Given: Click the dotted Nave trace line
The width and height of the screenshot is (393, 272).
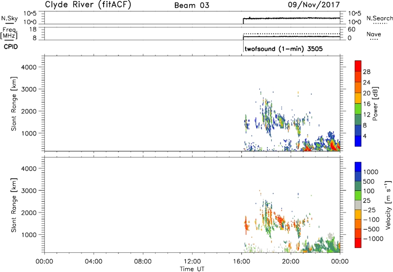Looking at the screenshot, I should pos(291,33).
